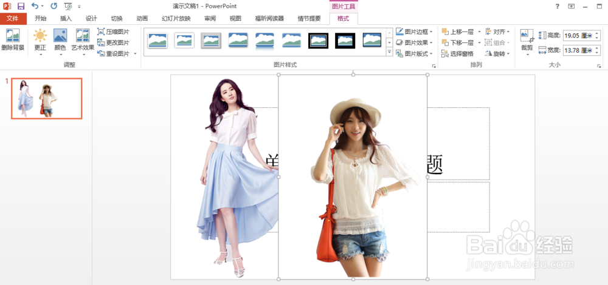608x285 pixels.
Task: Switch to the Transitions (切换) tab
Action: tap(117, 19)
